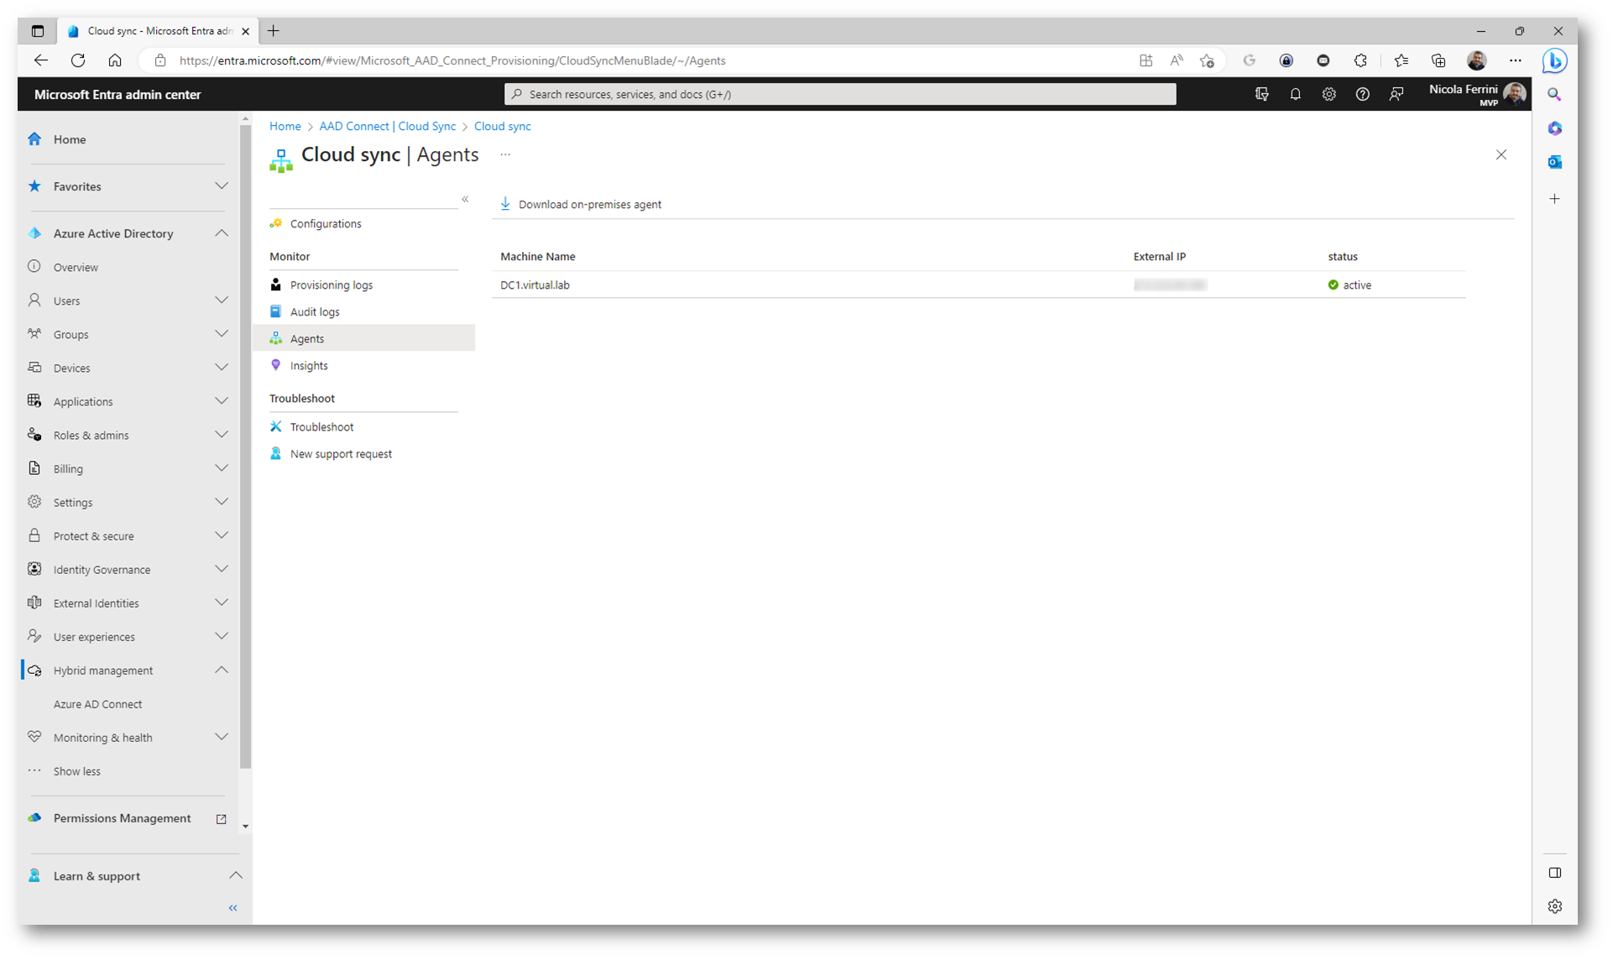Click browser refresh icon
This screenshot has height=960, width=1613.
pyautogui.click(x=78, y=60)
